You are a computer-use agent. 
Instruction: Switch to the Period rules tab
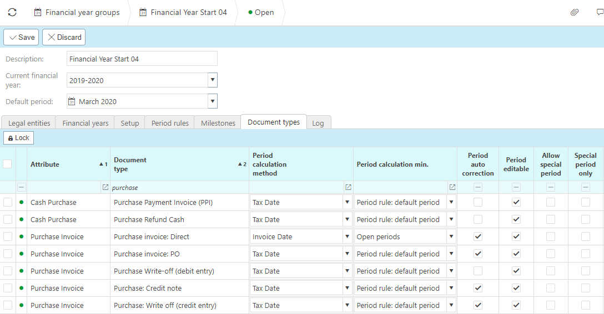point(170,123)
